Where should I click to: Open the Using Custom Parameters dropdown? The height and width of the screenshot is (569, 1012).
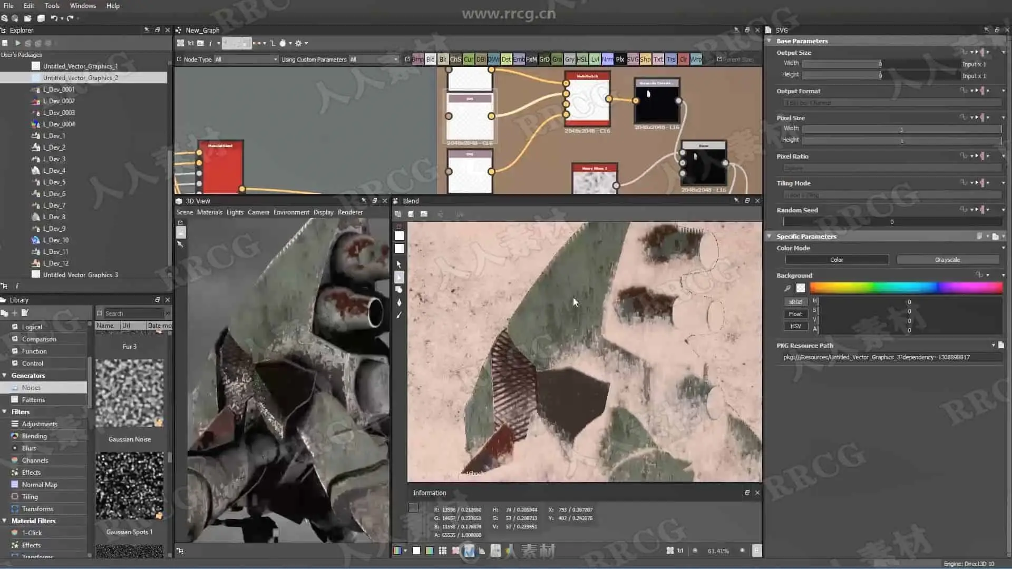tap(374, 60)
